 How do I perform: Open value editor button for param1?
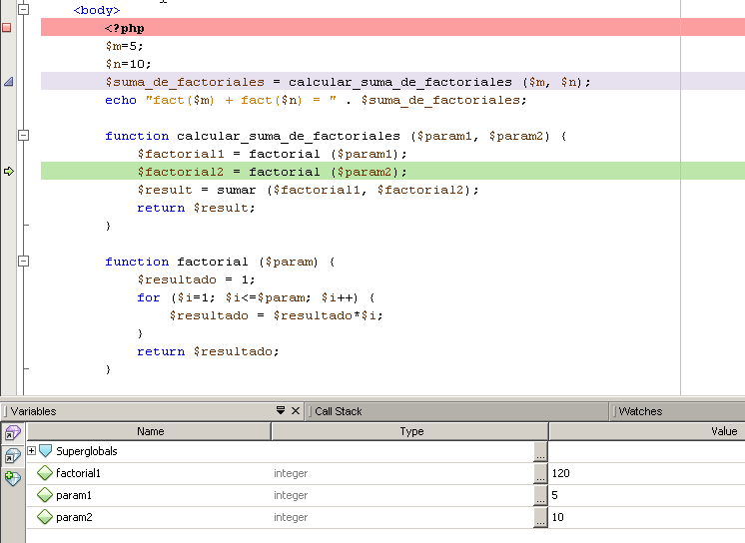point(540,495)
